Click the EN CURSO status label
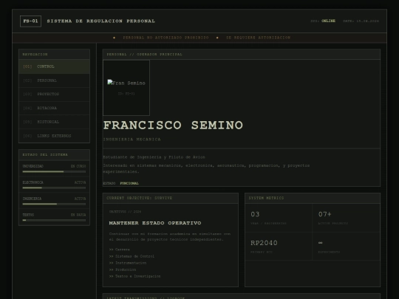Viewport: 399px width, 299px height. [78, 166]
